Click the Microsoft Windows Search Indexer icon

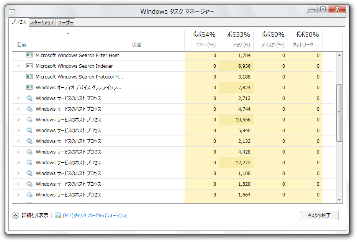pos(29,66)
